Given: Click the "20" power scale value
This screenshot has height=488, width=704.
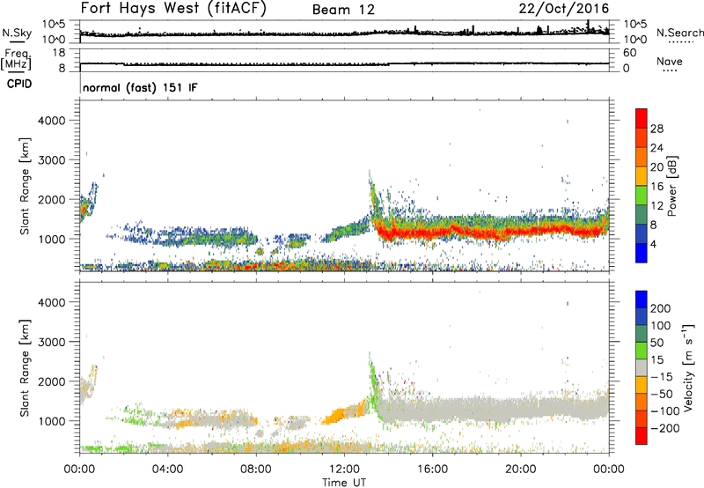Looking at the screenshot, I should coord(656,167).
